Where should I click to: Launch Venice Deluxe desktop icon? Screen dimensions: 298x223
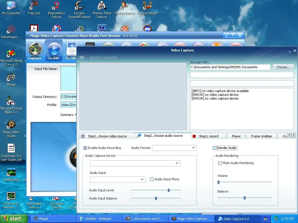point(147,8)
